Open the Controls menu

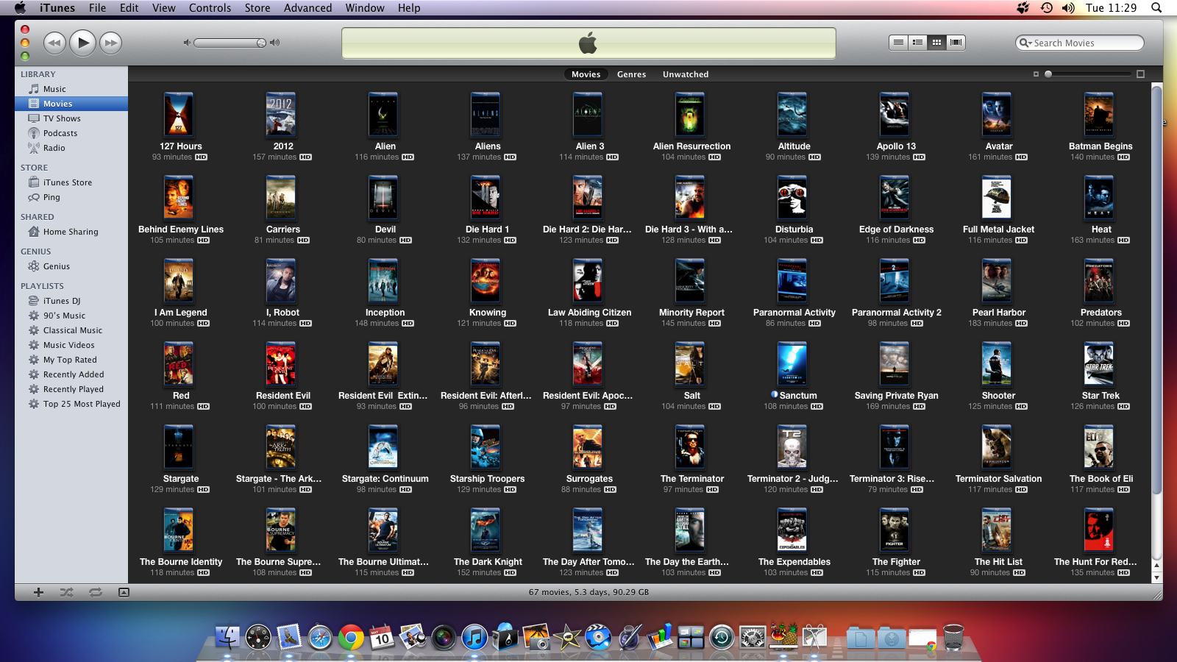point(210,8)
